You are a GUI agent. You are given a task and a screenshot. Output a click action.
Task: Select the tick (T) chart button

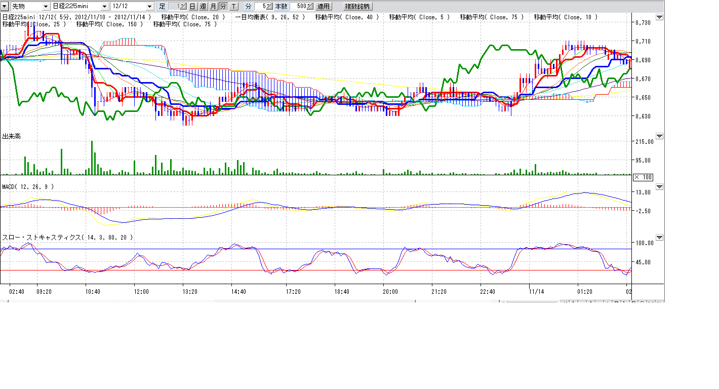coord(233,7)
